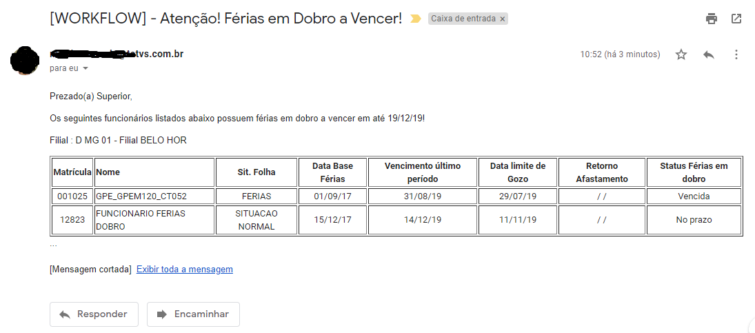The width and height of the screenshot is (755, 333).
Task: Open the three-dot more options menu
Action: point(736,54)
